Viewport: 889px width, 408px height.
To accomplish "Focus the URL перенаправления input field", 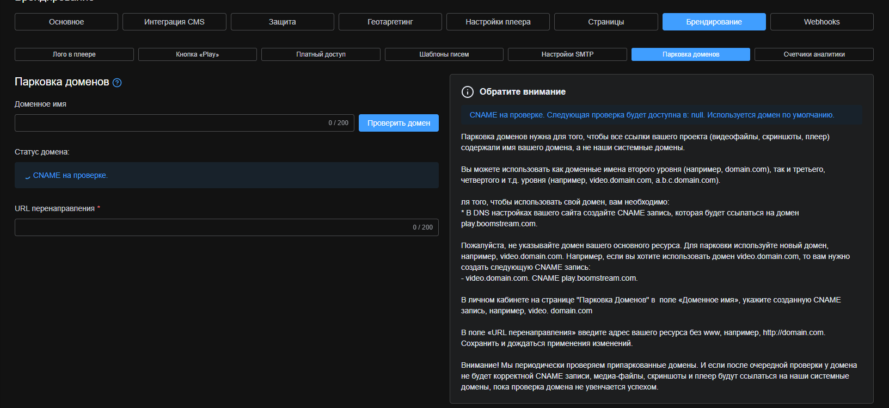I will point(226,227).
